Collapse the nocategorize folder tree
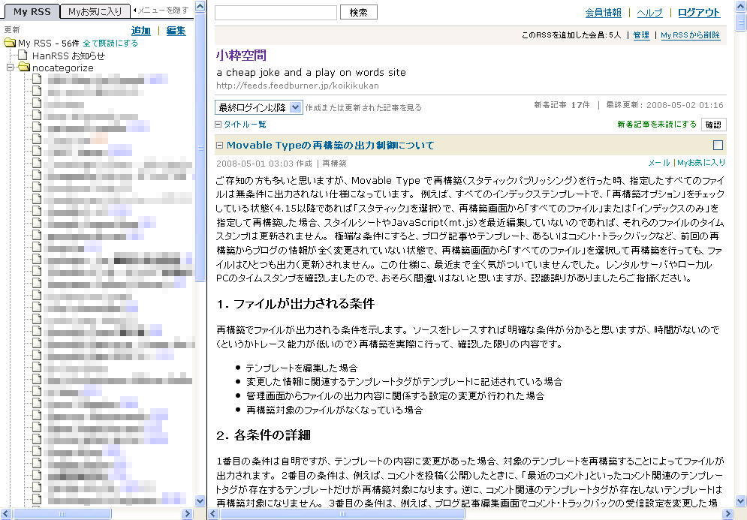 pos(10,68)
